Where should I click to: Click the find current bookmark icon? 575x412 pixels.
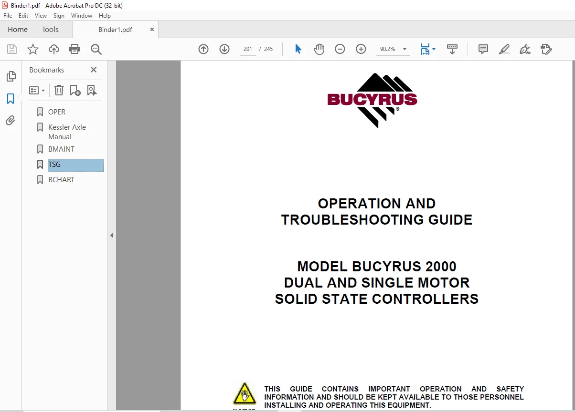[92, 90]
